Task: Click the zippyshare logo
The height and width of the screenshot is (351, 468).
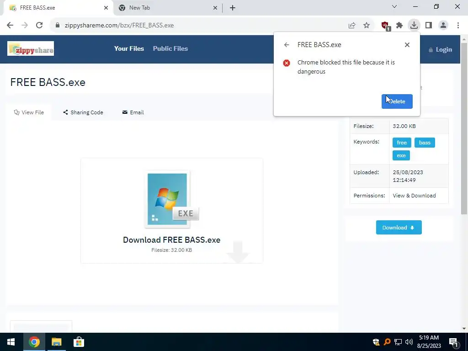Action: 31,48
